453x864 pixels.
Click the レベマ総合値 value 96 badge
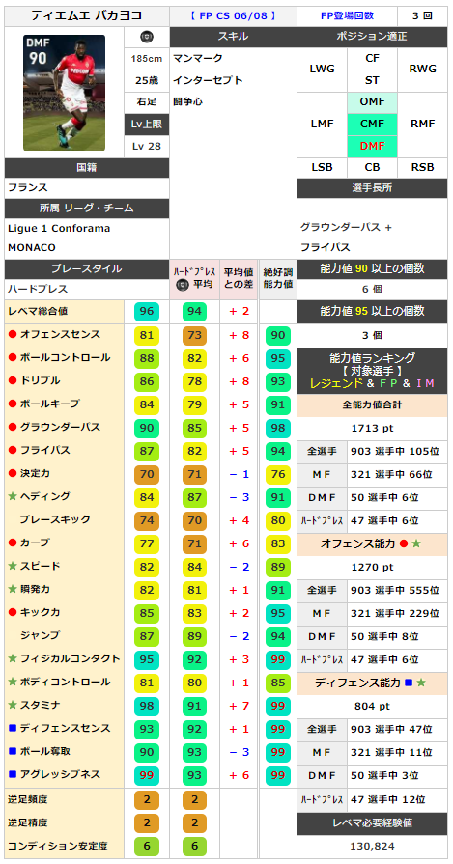(x=147, y=312)
